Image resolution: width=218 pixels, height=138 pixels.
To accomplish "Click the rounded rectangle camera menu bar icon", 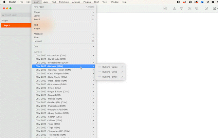I will click(x=190, y=2).
